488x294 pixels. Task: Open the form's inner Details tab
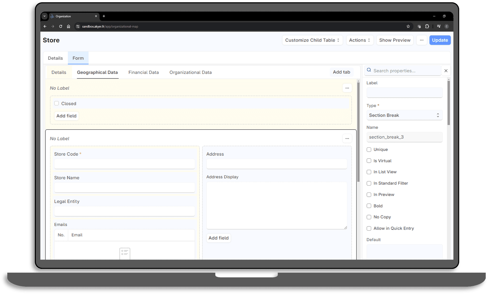tap(59, 72)
